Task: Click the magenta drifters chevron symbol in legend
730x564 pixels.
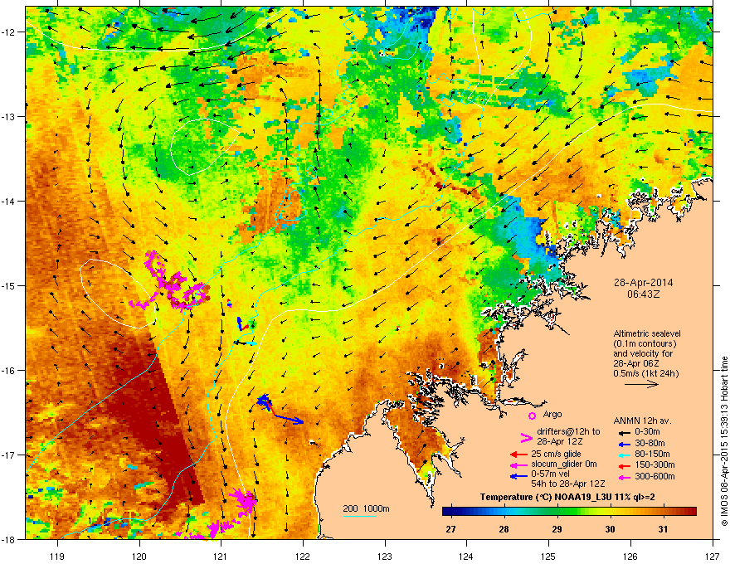Action: (x=526, y=437)
